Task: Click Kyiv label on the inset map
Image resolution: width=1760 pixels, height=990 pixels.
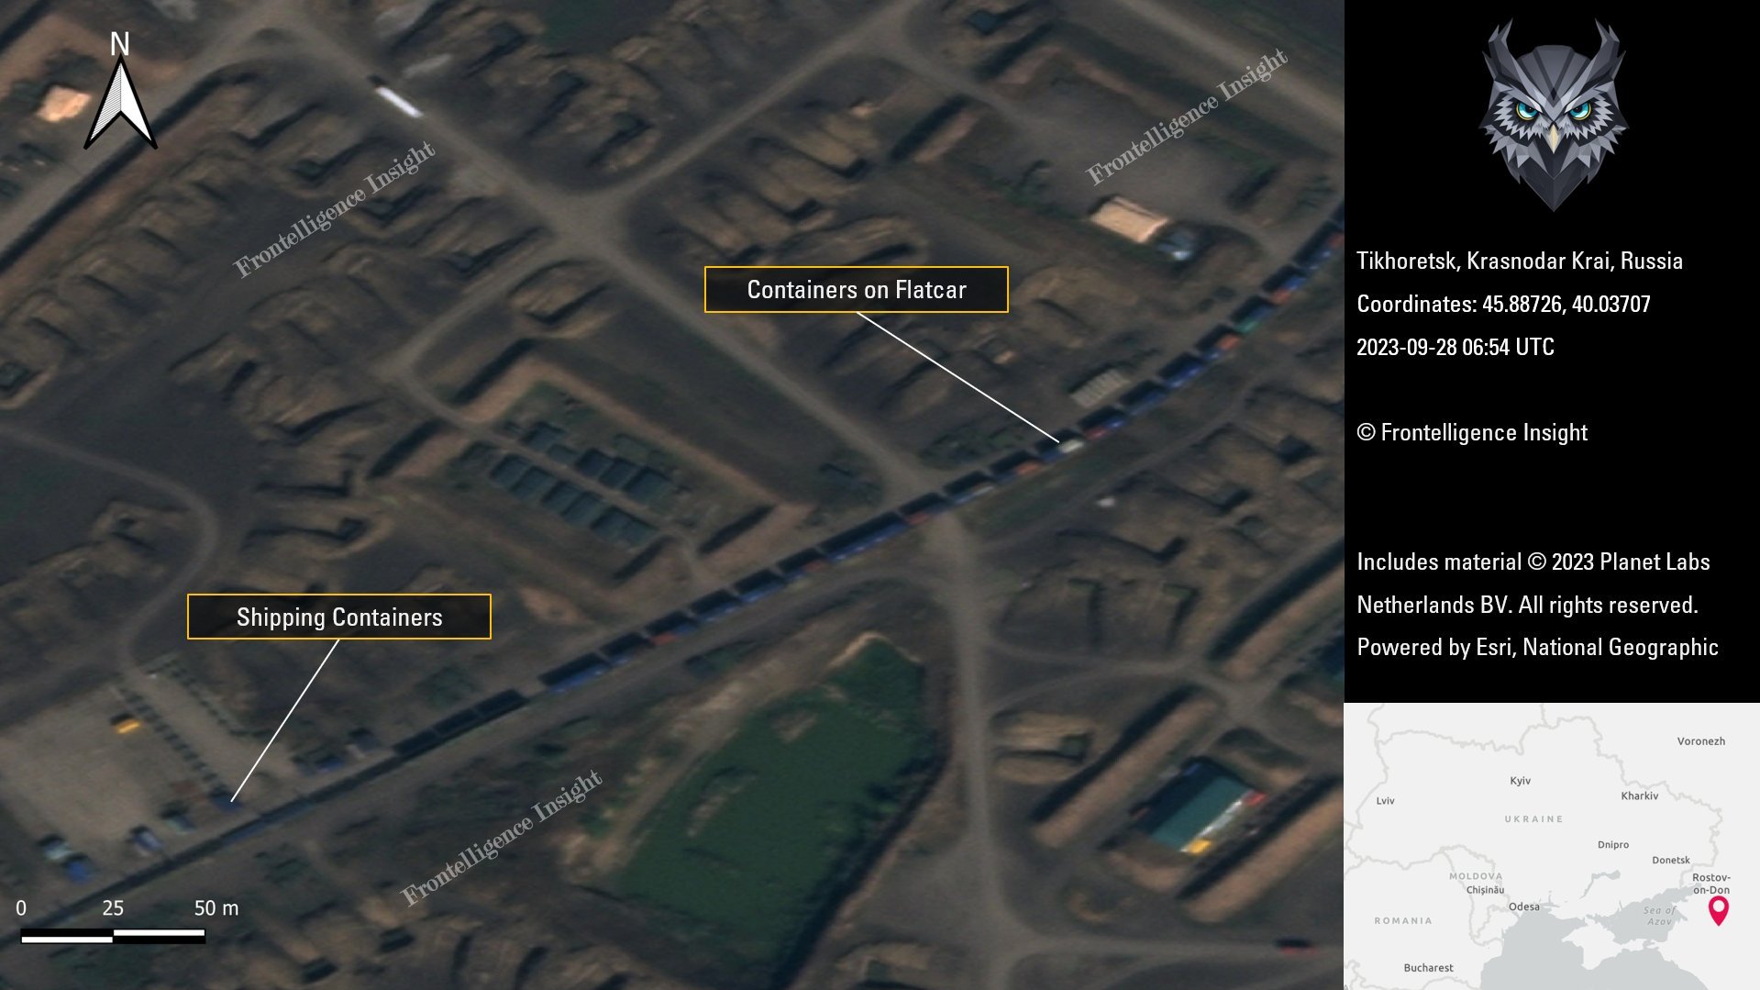Action: click(x=1520, y=781)
